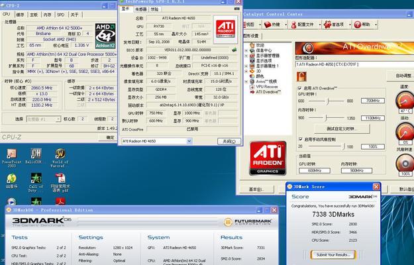Click Submit Your Results button
Image resolution: width=414 pixels, height=265 pixels.
(333, 254)
